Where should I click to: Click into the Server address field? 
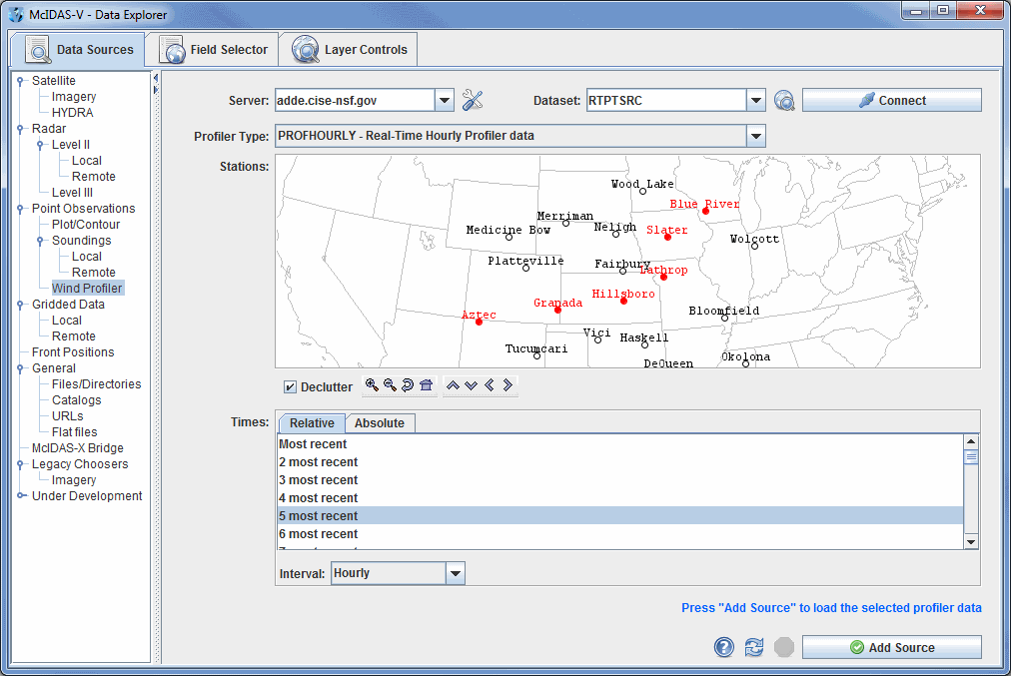click(x=355, y=101)
